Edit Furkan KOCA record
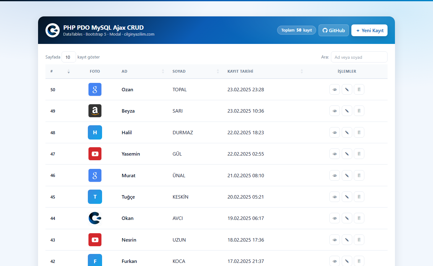The width and height of the screenshot is (433, 266). coord(347,261)
